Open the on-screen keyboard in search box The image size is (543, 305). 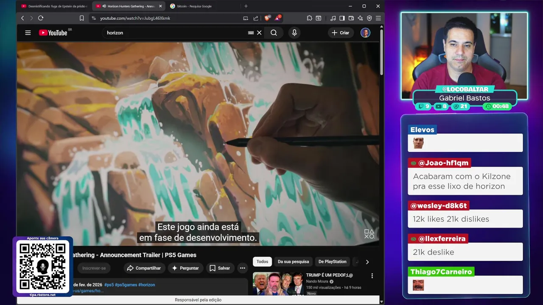251,33
